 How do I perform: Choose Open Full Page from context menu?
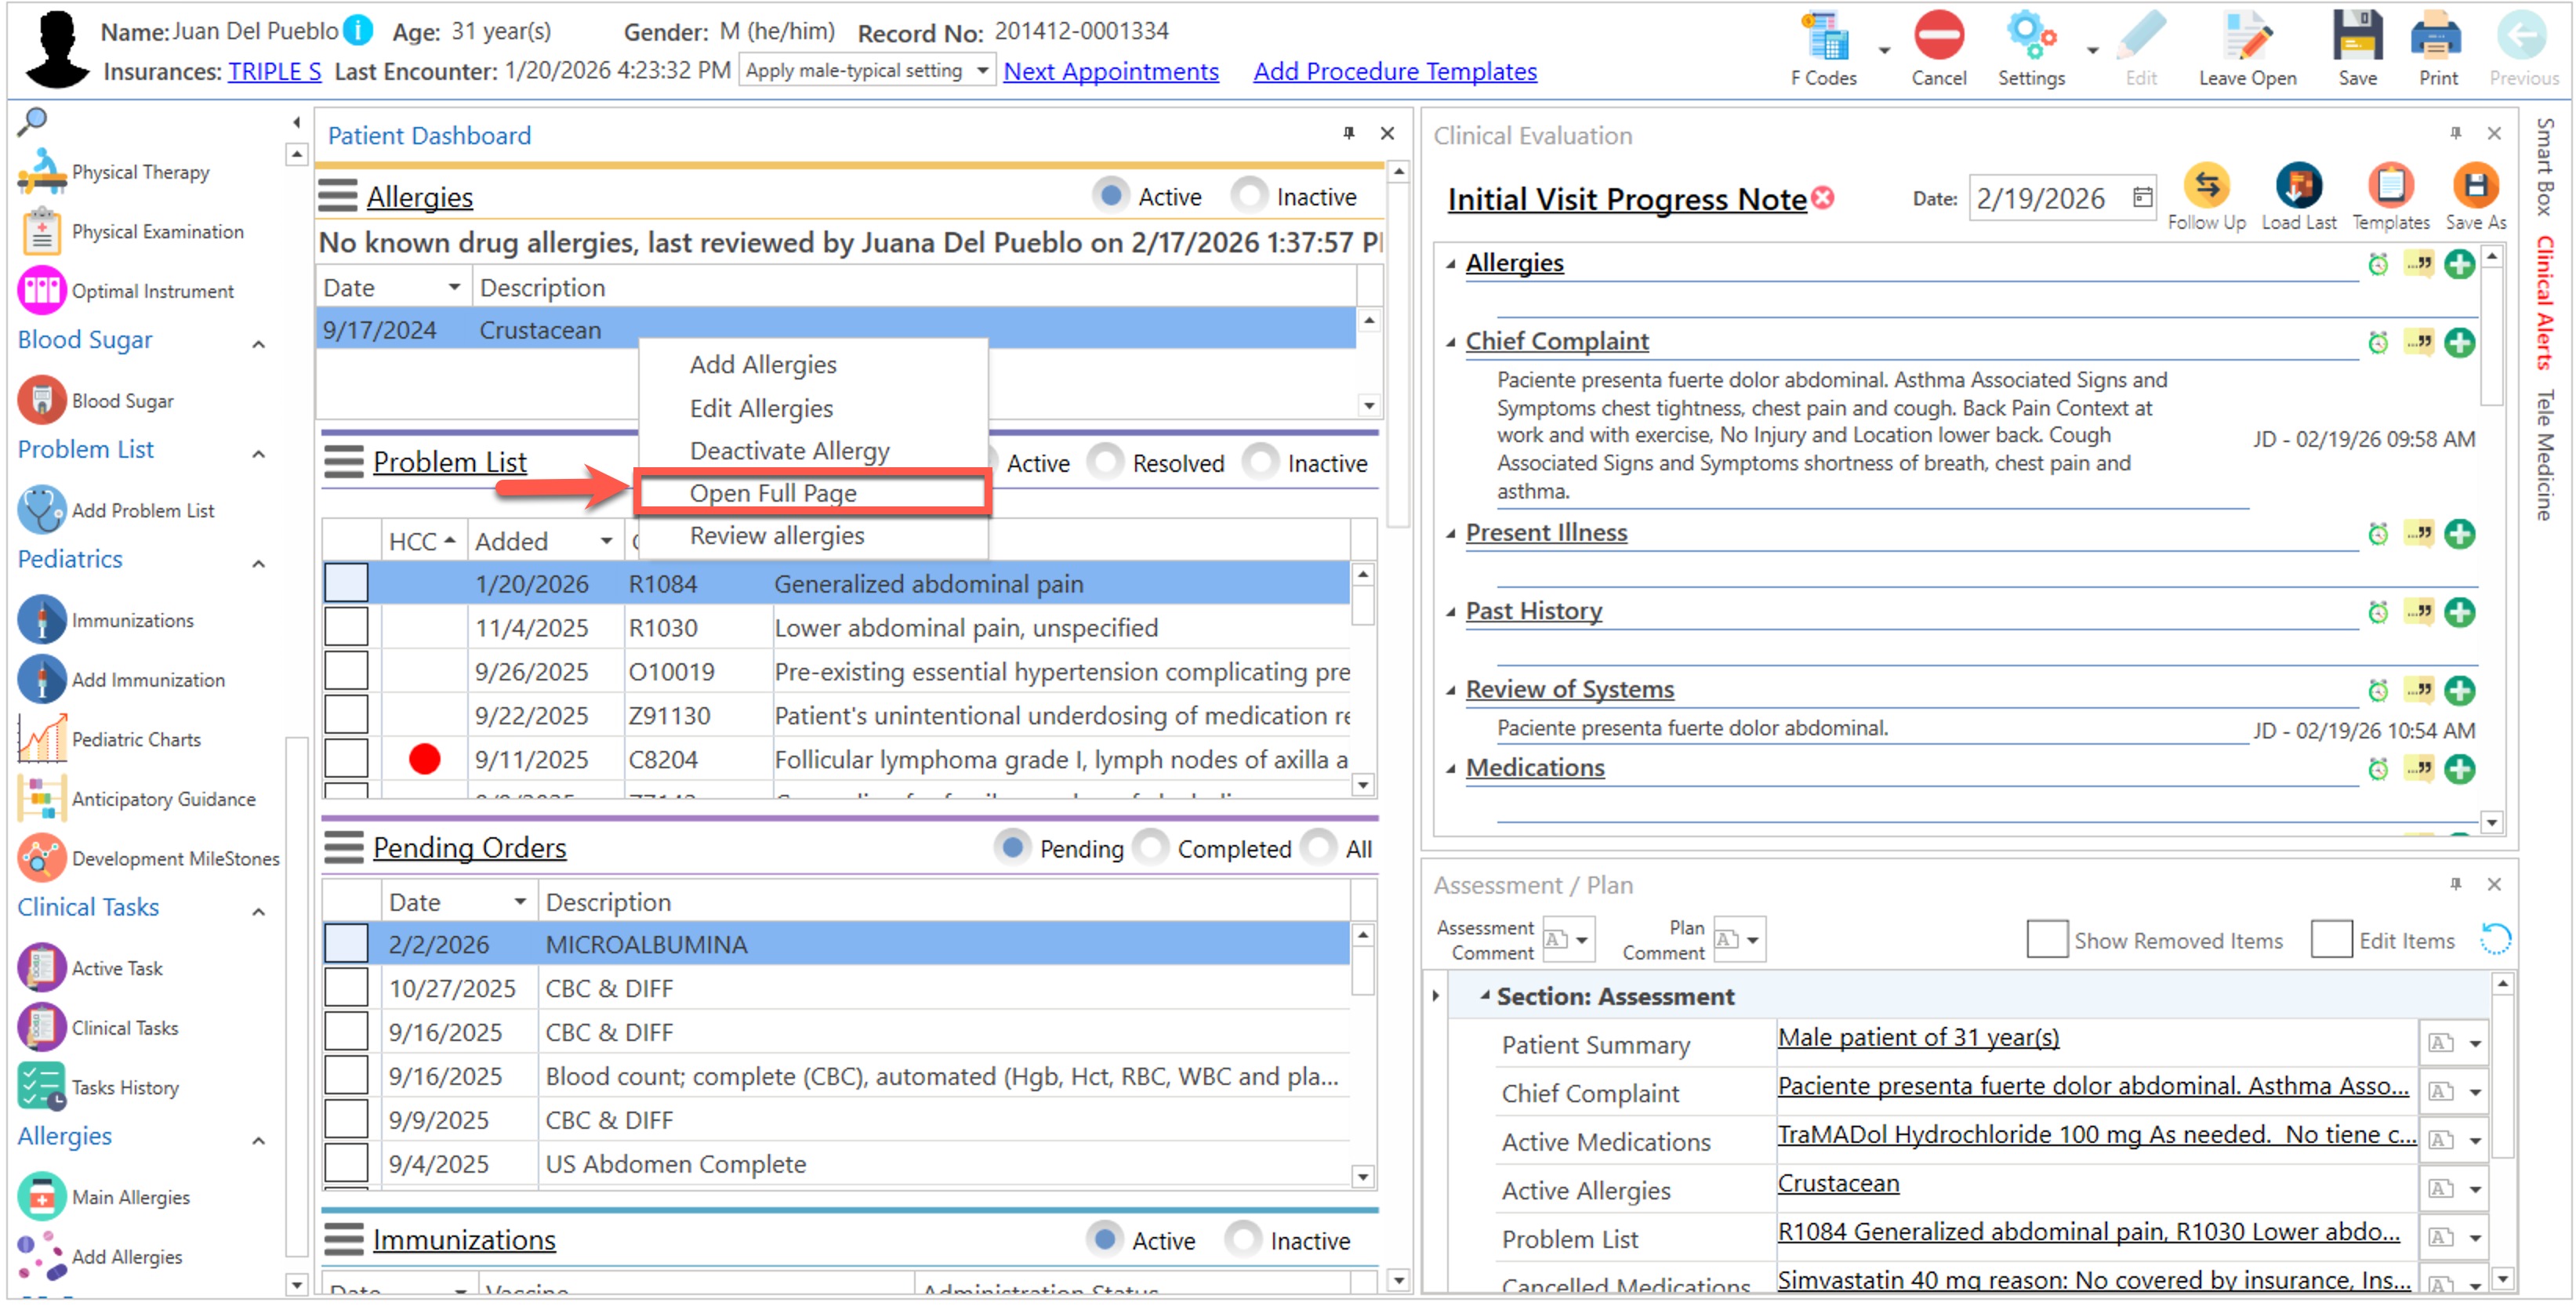coord(773,493)
